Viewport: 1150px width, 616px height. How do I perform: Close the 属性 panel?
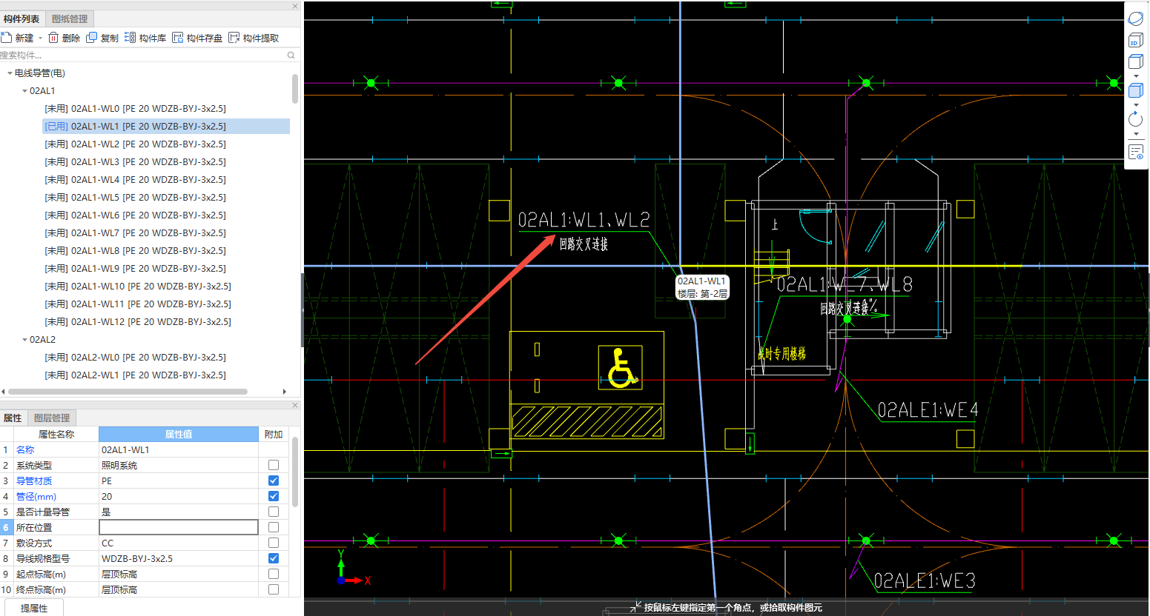click(x=295, y=405)
